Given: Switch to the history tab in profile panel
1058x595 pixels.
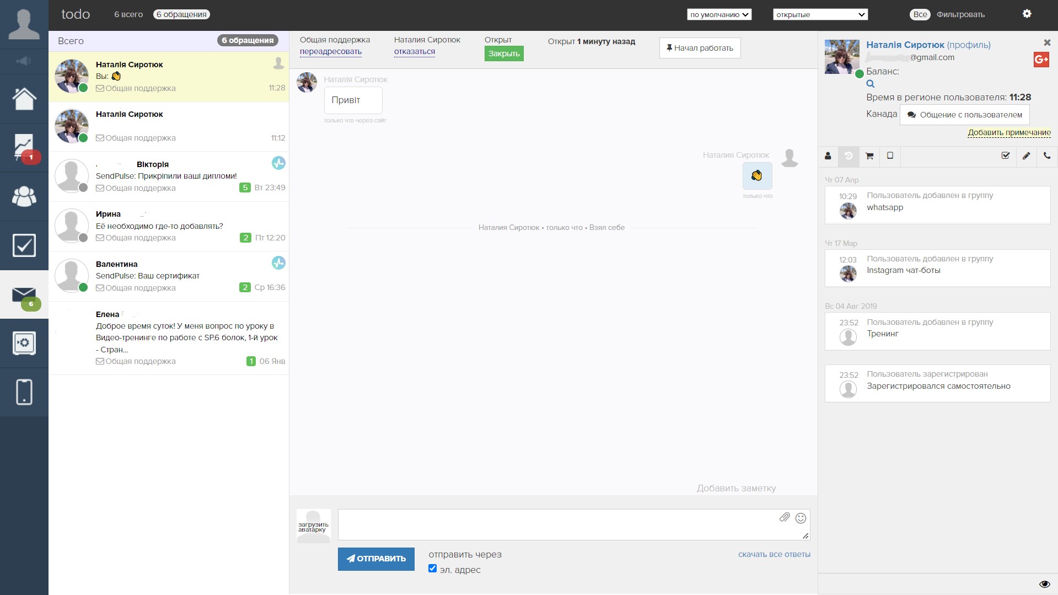Looking at the screenshot, I should pos(848,156).
